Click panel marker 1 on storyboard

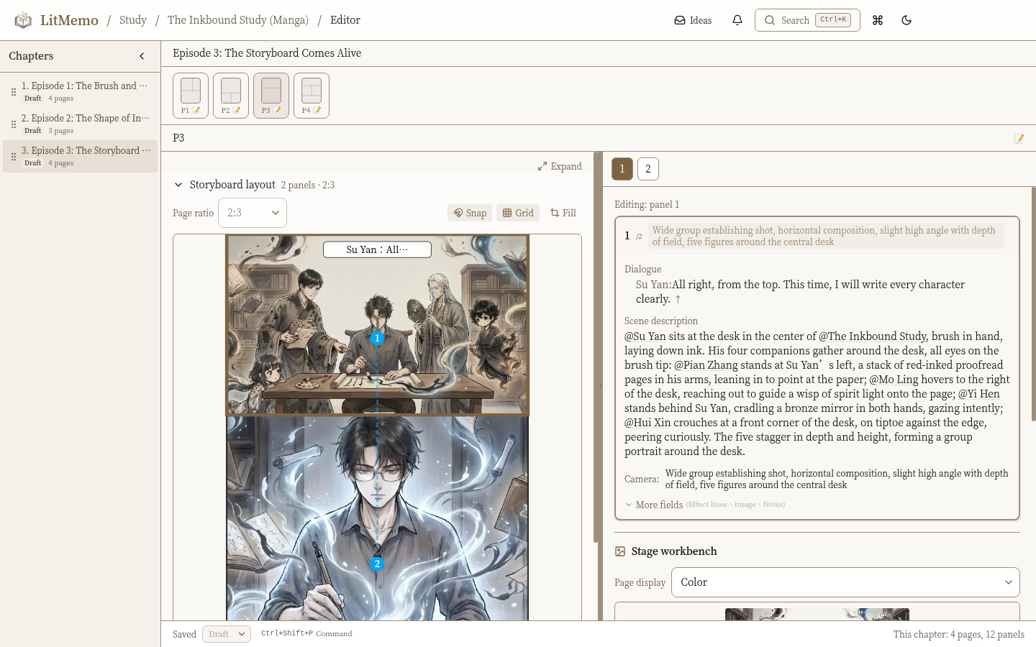coord(377,338)
